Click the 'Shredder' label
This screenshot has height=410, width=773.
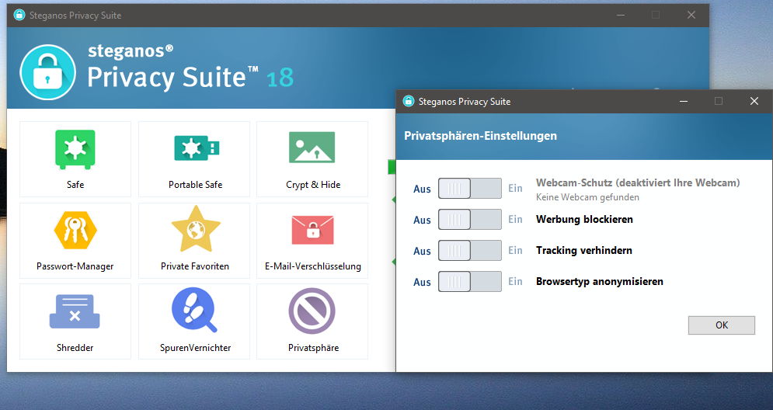coord(75,347)
